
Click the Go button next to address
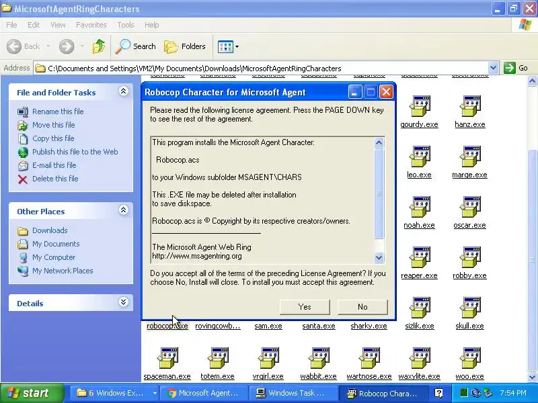[516, 68]
